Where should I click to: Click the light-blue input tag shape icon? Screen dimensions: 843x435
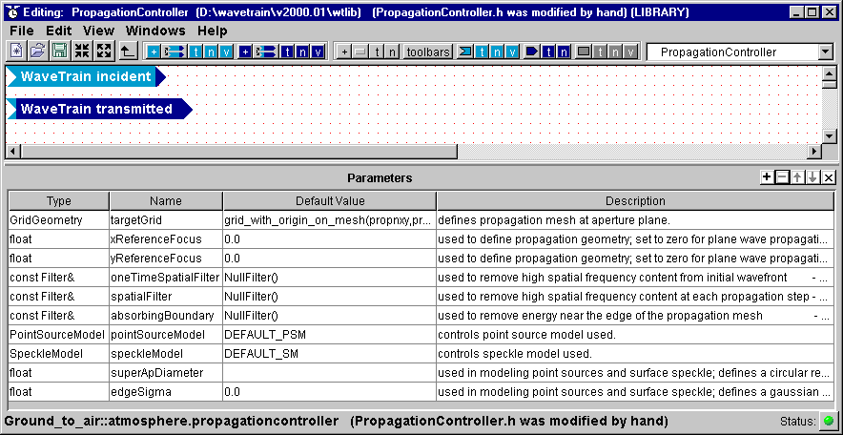464,52
